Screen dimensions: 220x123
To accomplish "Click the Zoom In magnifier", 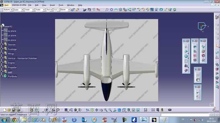I will pos(106,110).
